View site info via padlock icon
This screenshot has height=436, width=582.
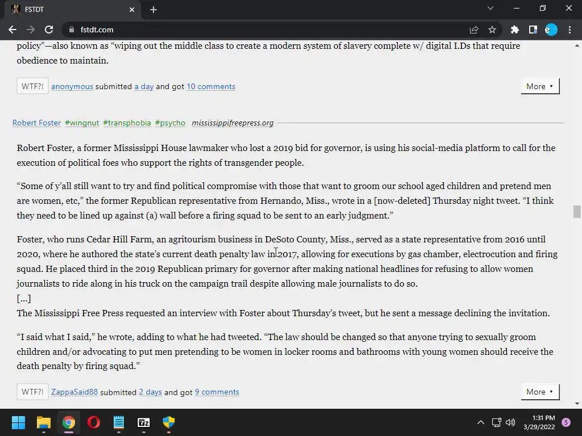click(x=72, y=30)
